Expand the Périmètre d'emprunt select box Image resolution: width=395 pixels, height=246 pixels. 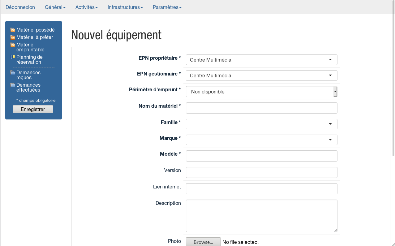pos(261,92)
